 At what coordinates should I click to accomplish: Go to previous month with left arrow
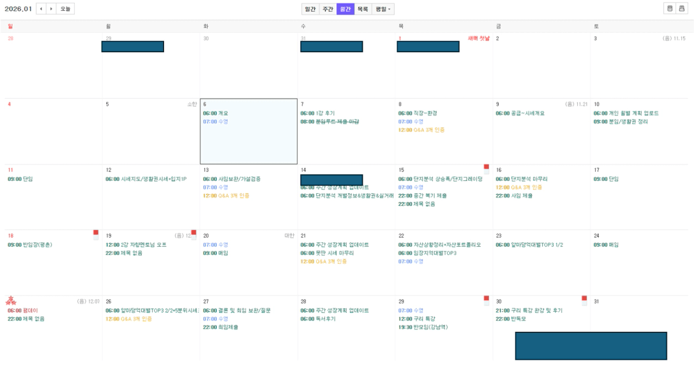pyautogui.click(x=41, y=9)
